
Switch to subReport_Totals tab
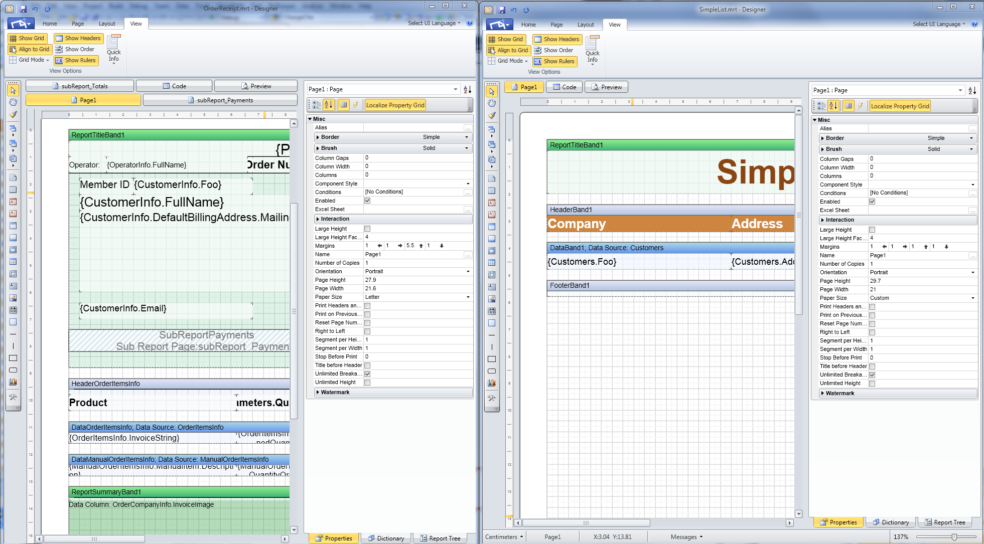[x=80, y=86]
